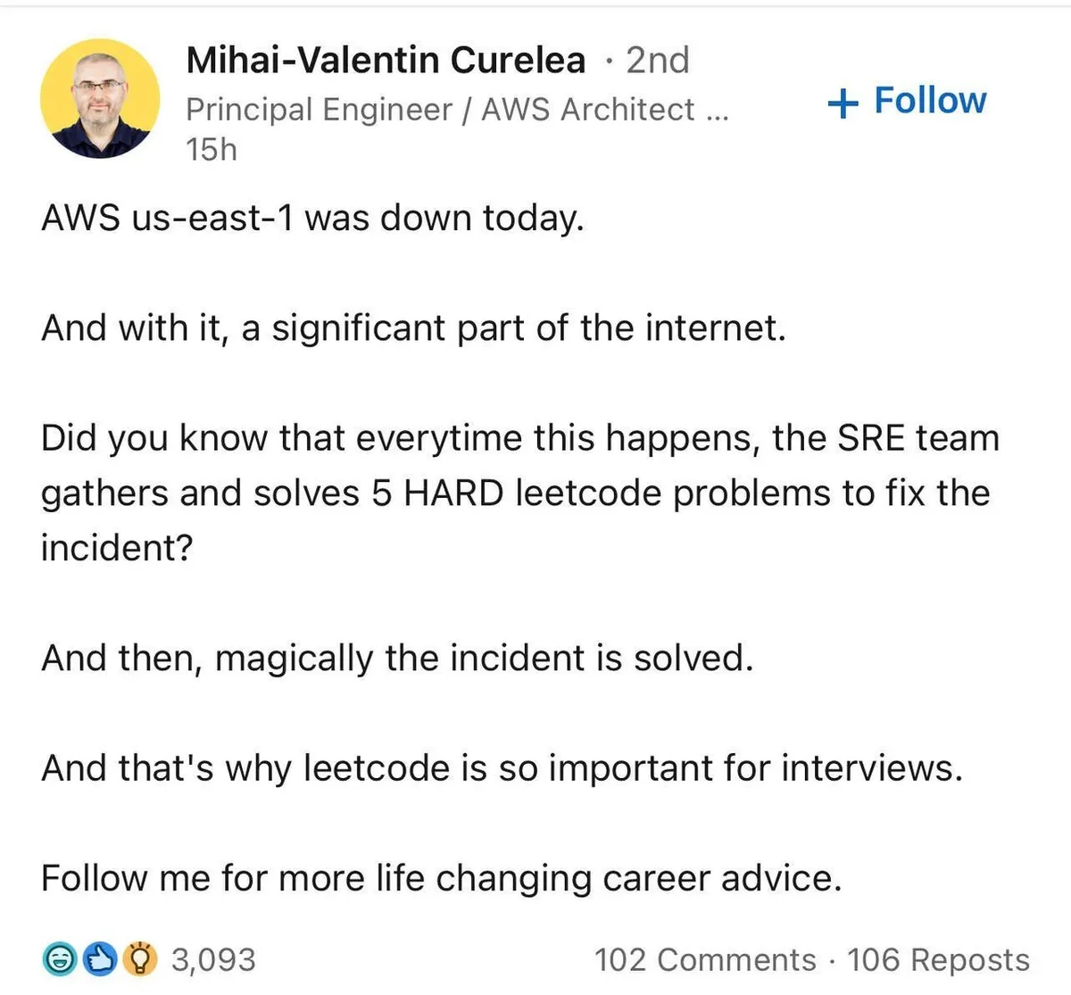Screen dimensions: 1071x995
Task: Open the author's round profile photo
Action: point(100,98)
